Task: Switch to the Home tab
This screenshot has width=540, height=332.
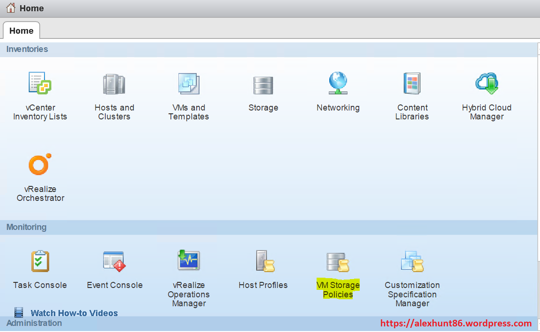Action: 21,30
